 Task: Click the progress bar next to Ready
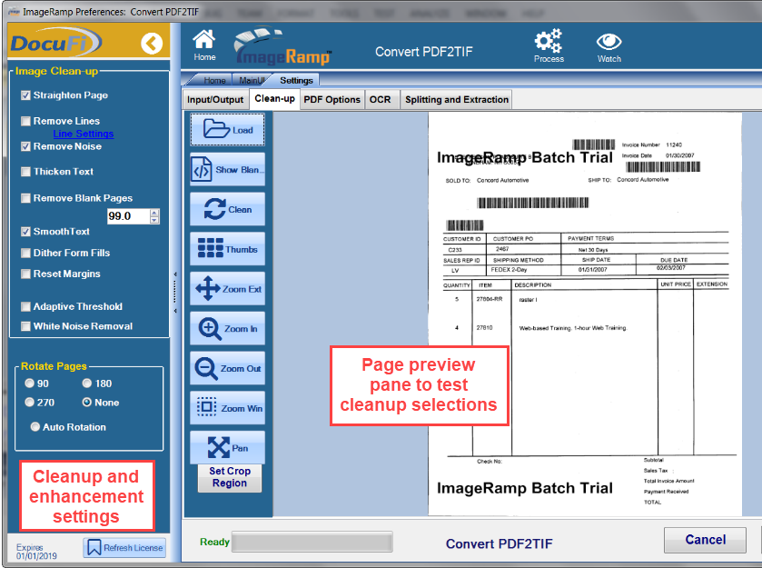(312, 542)
